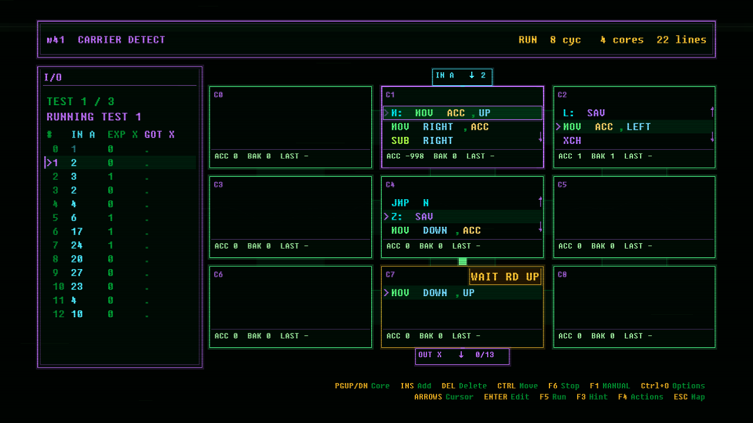This screenshot has height=423, width=753.
Task: Click the '4 cores' counter
Action: click(x=622, y=40)
